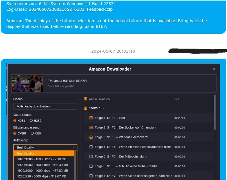Click the timestamp 2024-06-07 20:01:10
Image resolution: width=227 pixels, height=180 pixels.
coord(113,51)
